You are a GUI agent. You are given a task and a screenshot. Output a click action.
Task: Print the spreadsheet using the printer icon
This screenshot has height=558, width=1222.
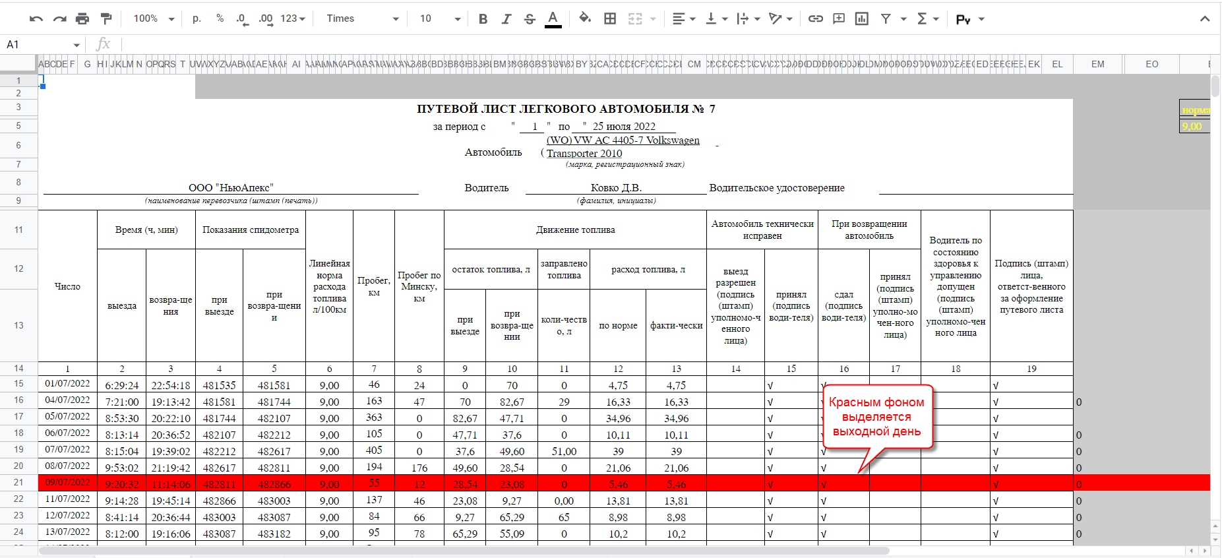pyautogui.click(x=82, y=19)
